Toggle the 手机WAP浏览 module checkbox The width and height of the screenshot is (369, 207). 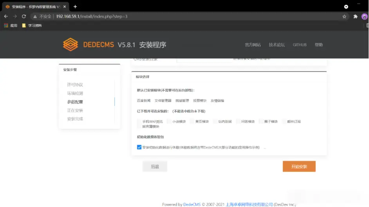pyautogui.click(x=139, y=121)
